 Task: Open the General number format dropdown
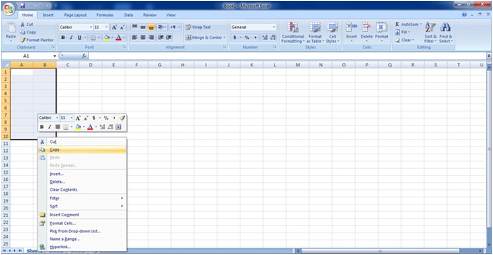[274, 27]
